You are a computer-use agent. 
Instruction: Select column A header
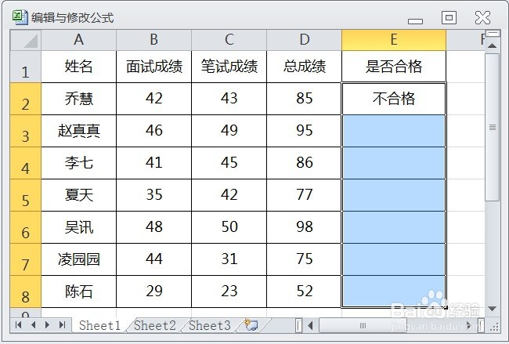[78, 40]
